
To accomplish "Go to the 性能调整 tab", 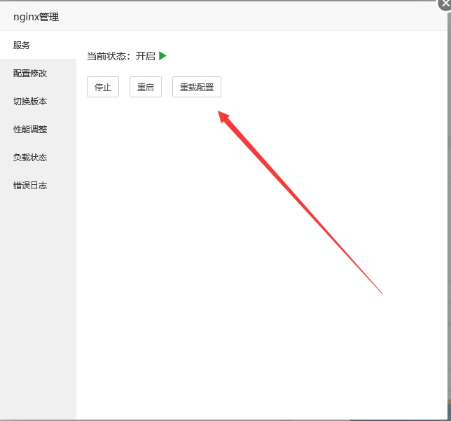I will tap(30, 129).
